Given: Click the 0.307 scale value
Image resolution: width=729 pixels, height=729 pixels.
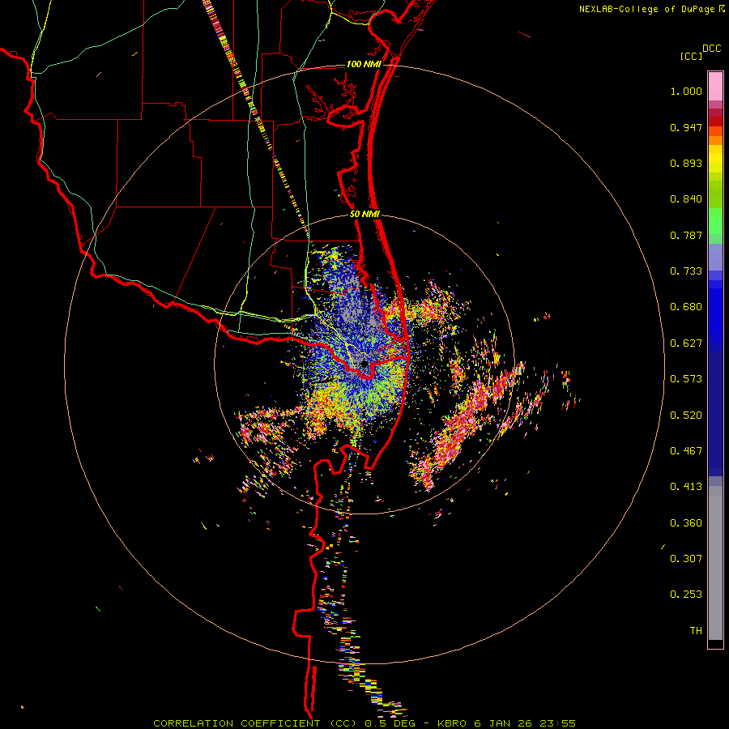Looking at the screenshot, I should [x=686, y=559].
